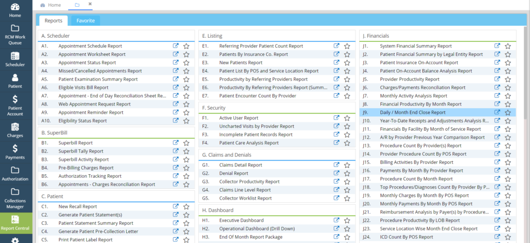This screenshot has height=243, width=530.
Task: Open Charges/Payments Reconciliation Report
Action: click(422, 87)
